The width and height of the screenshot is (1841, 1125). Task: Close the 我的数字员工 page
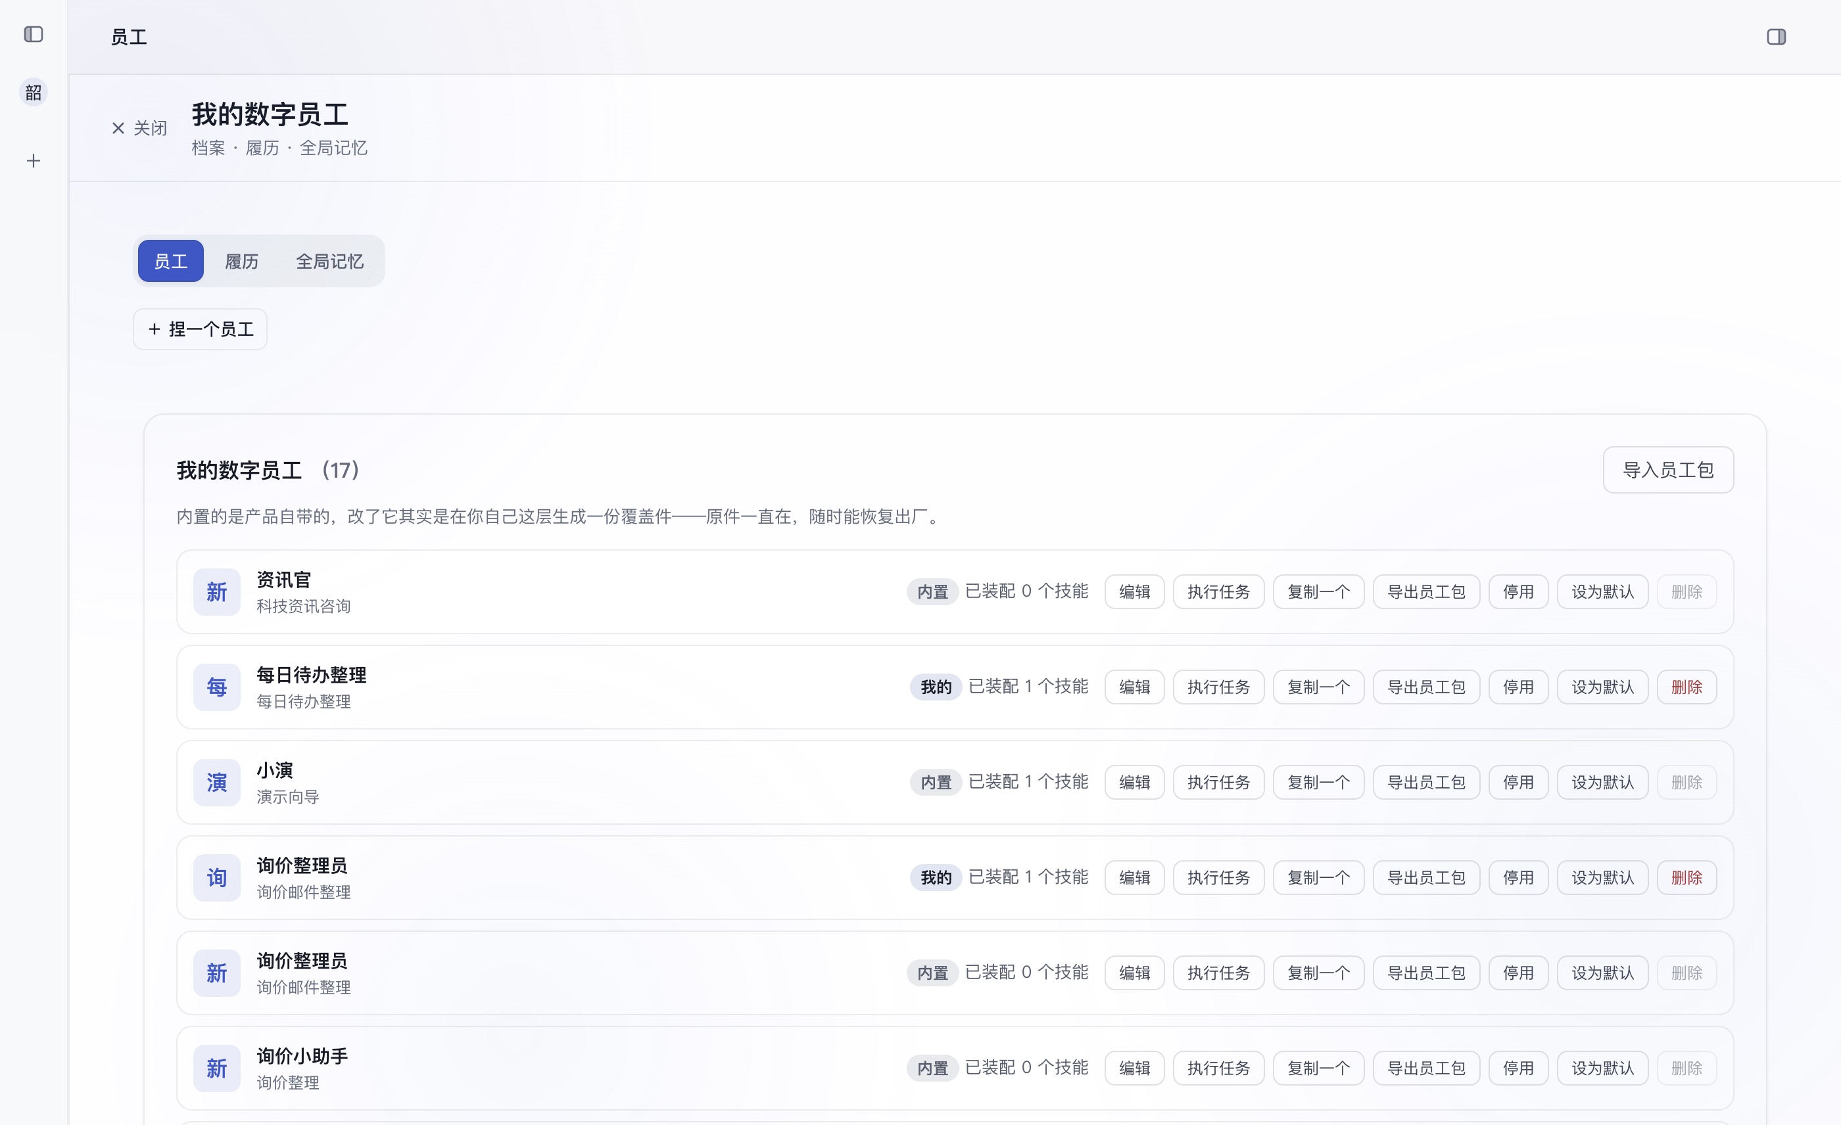click(139, 128)
